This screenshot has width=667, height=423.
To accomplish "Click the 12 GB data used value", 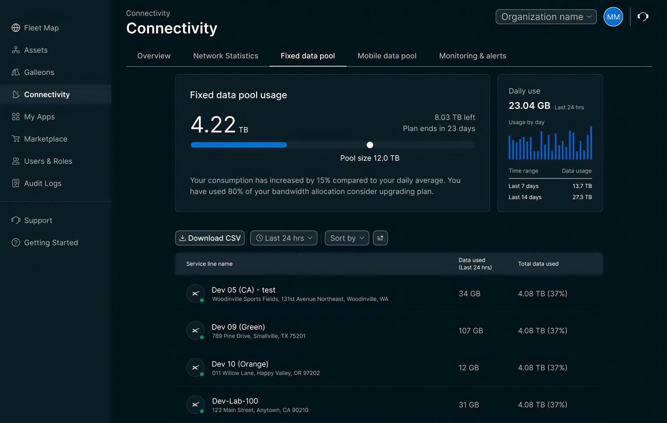I will [x=469, y=368].
